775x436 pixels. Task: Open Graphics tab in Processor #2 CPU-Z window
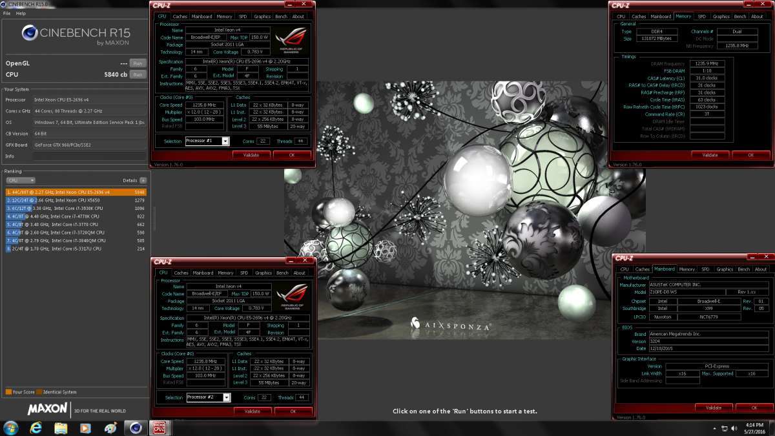point(263,273)
